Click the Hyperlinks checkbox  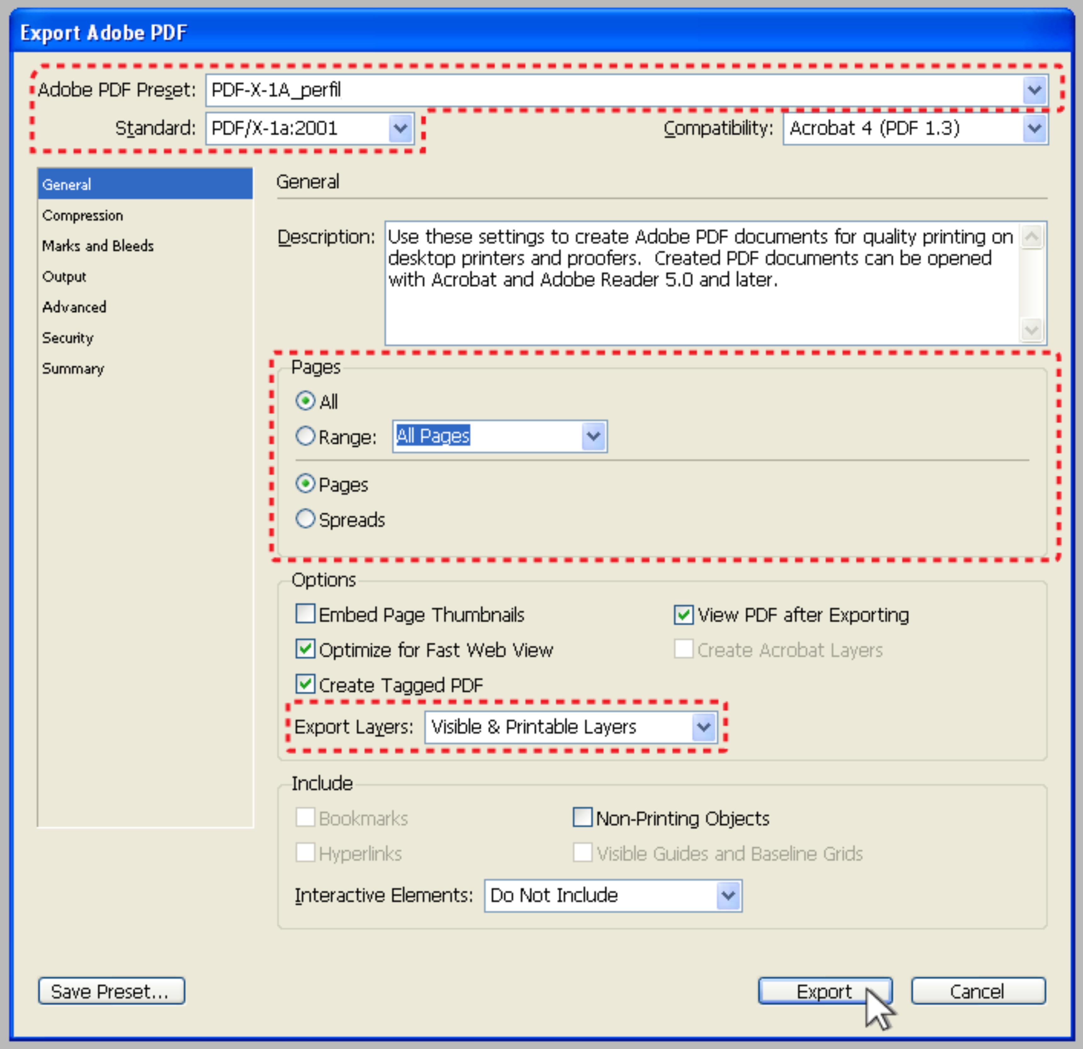coord(305,852)
